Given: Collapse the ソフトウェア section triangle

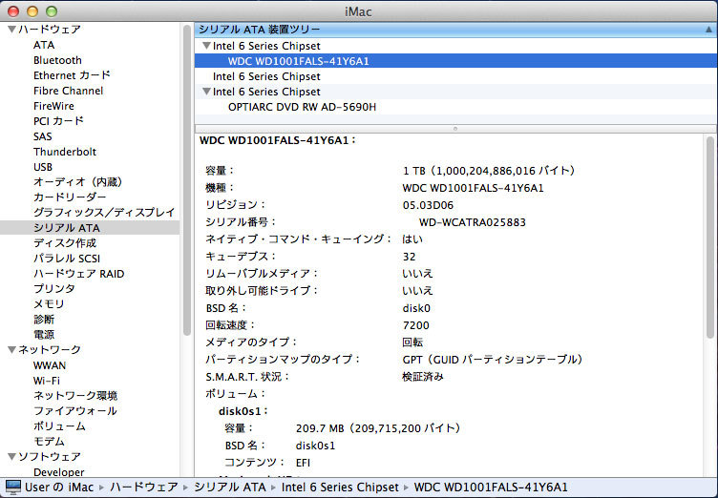Looking at the screenshot, I should pos(12,457).
